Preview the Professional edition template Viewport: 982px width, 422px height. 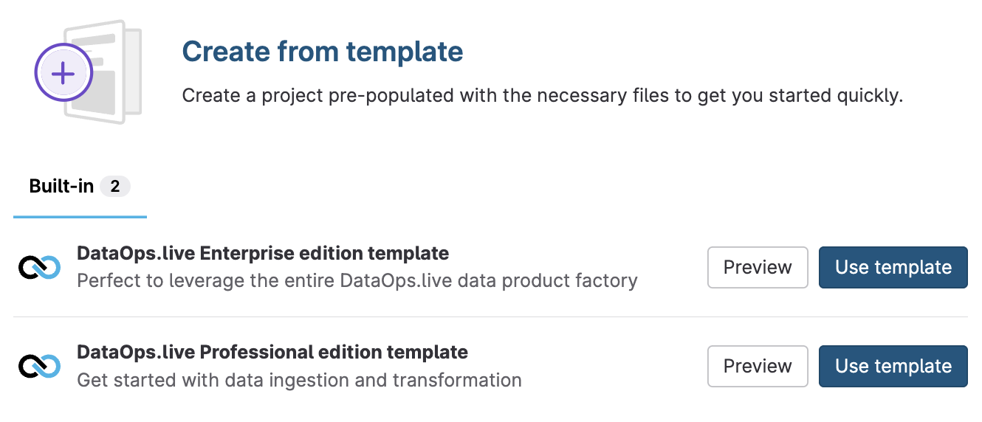[x=758, y=366]
